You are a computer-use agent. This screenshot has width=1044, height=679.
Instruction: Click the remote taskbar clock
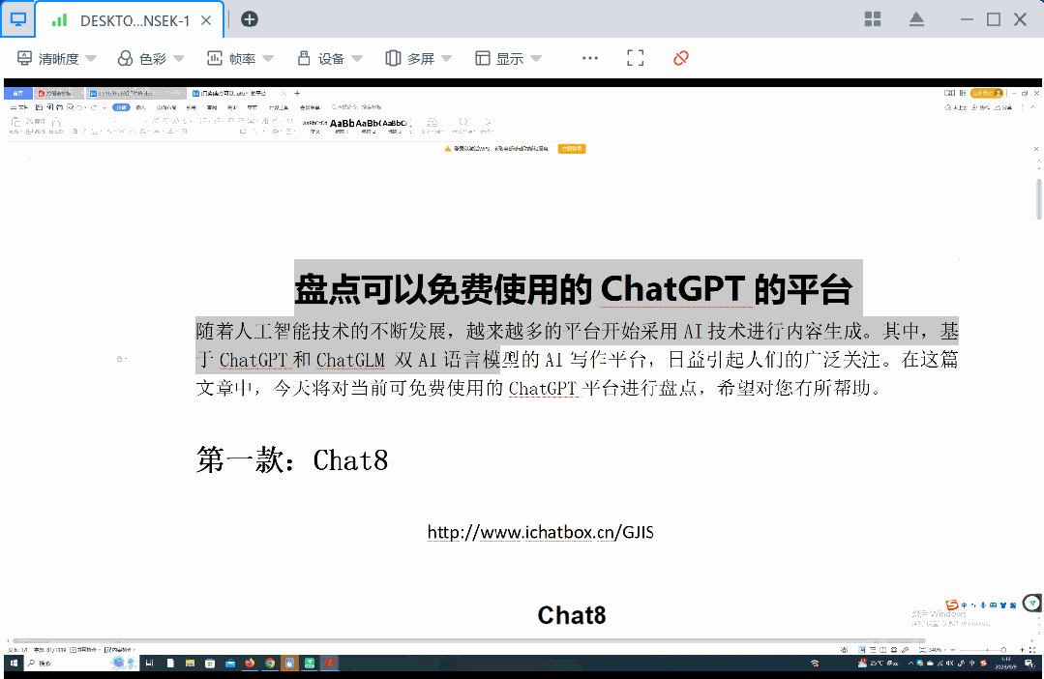pyautogui.click(x=1005, y=663)
